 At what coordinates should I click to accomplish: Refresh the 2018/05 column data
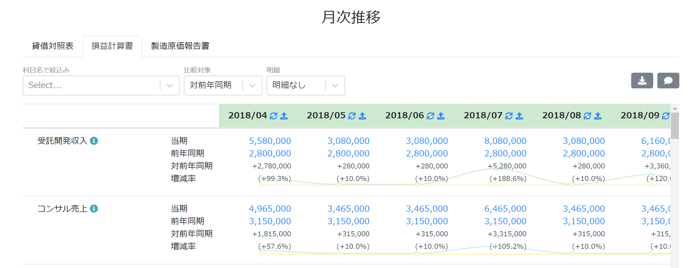point(352,116)
